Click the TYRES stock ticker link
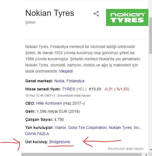Image resolution: width=152 pixels, height=156 pixels. click(x=68, y=89)
